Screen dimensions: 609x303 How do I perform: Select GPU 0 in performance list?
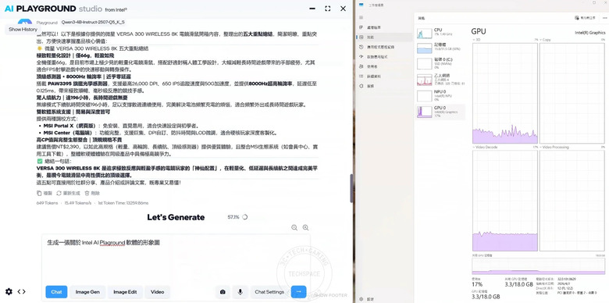click(440, 112)
